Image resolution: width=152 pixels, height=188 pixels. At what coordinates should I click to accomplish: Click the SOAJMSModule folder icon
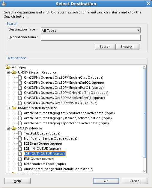click(14, 128)
